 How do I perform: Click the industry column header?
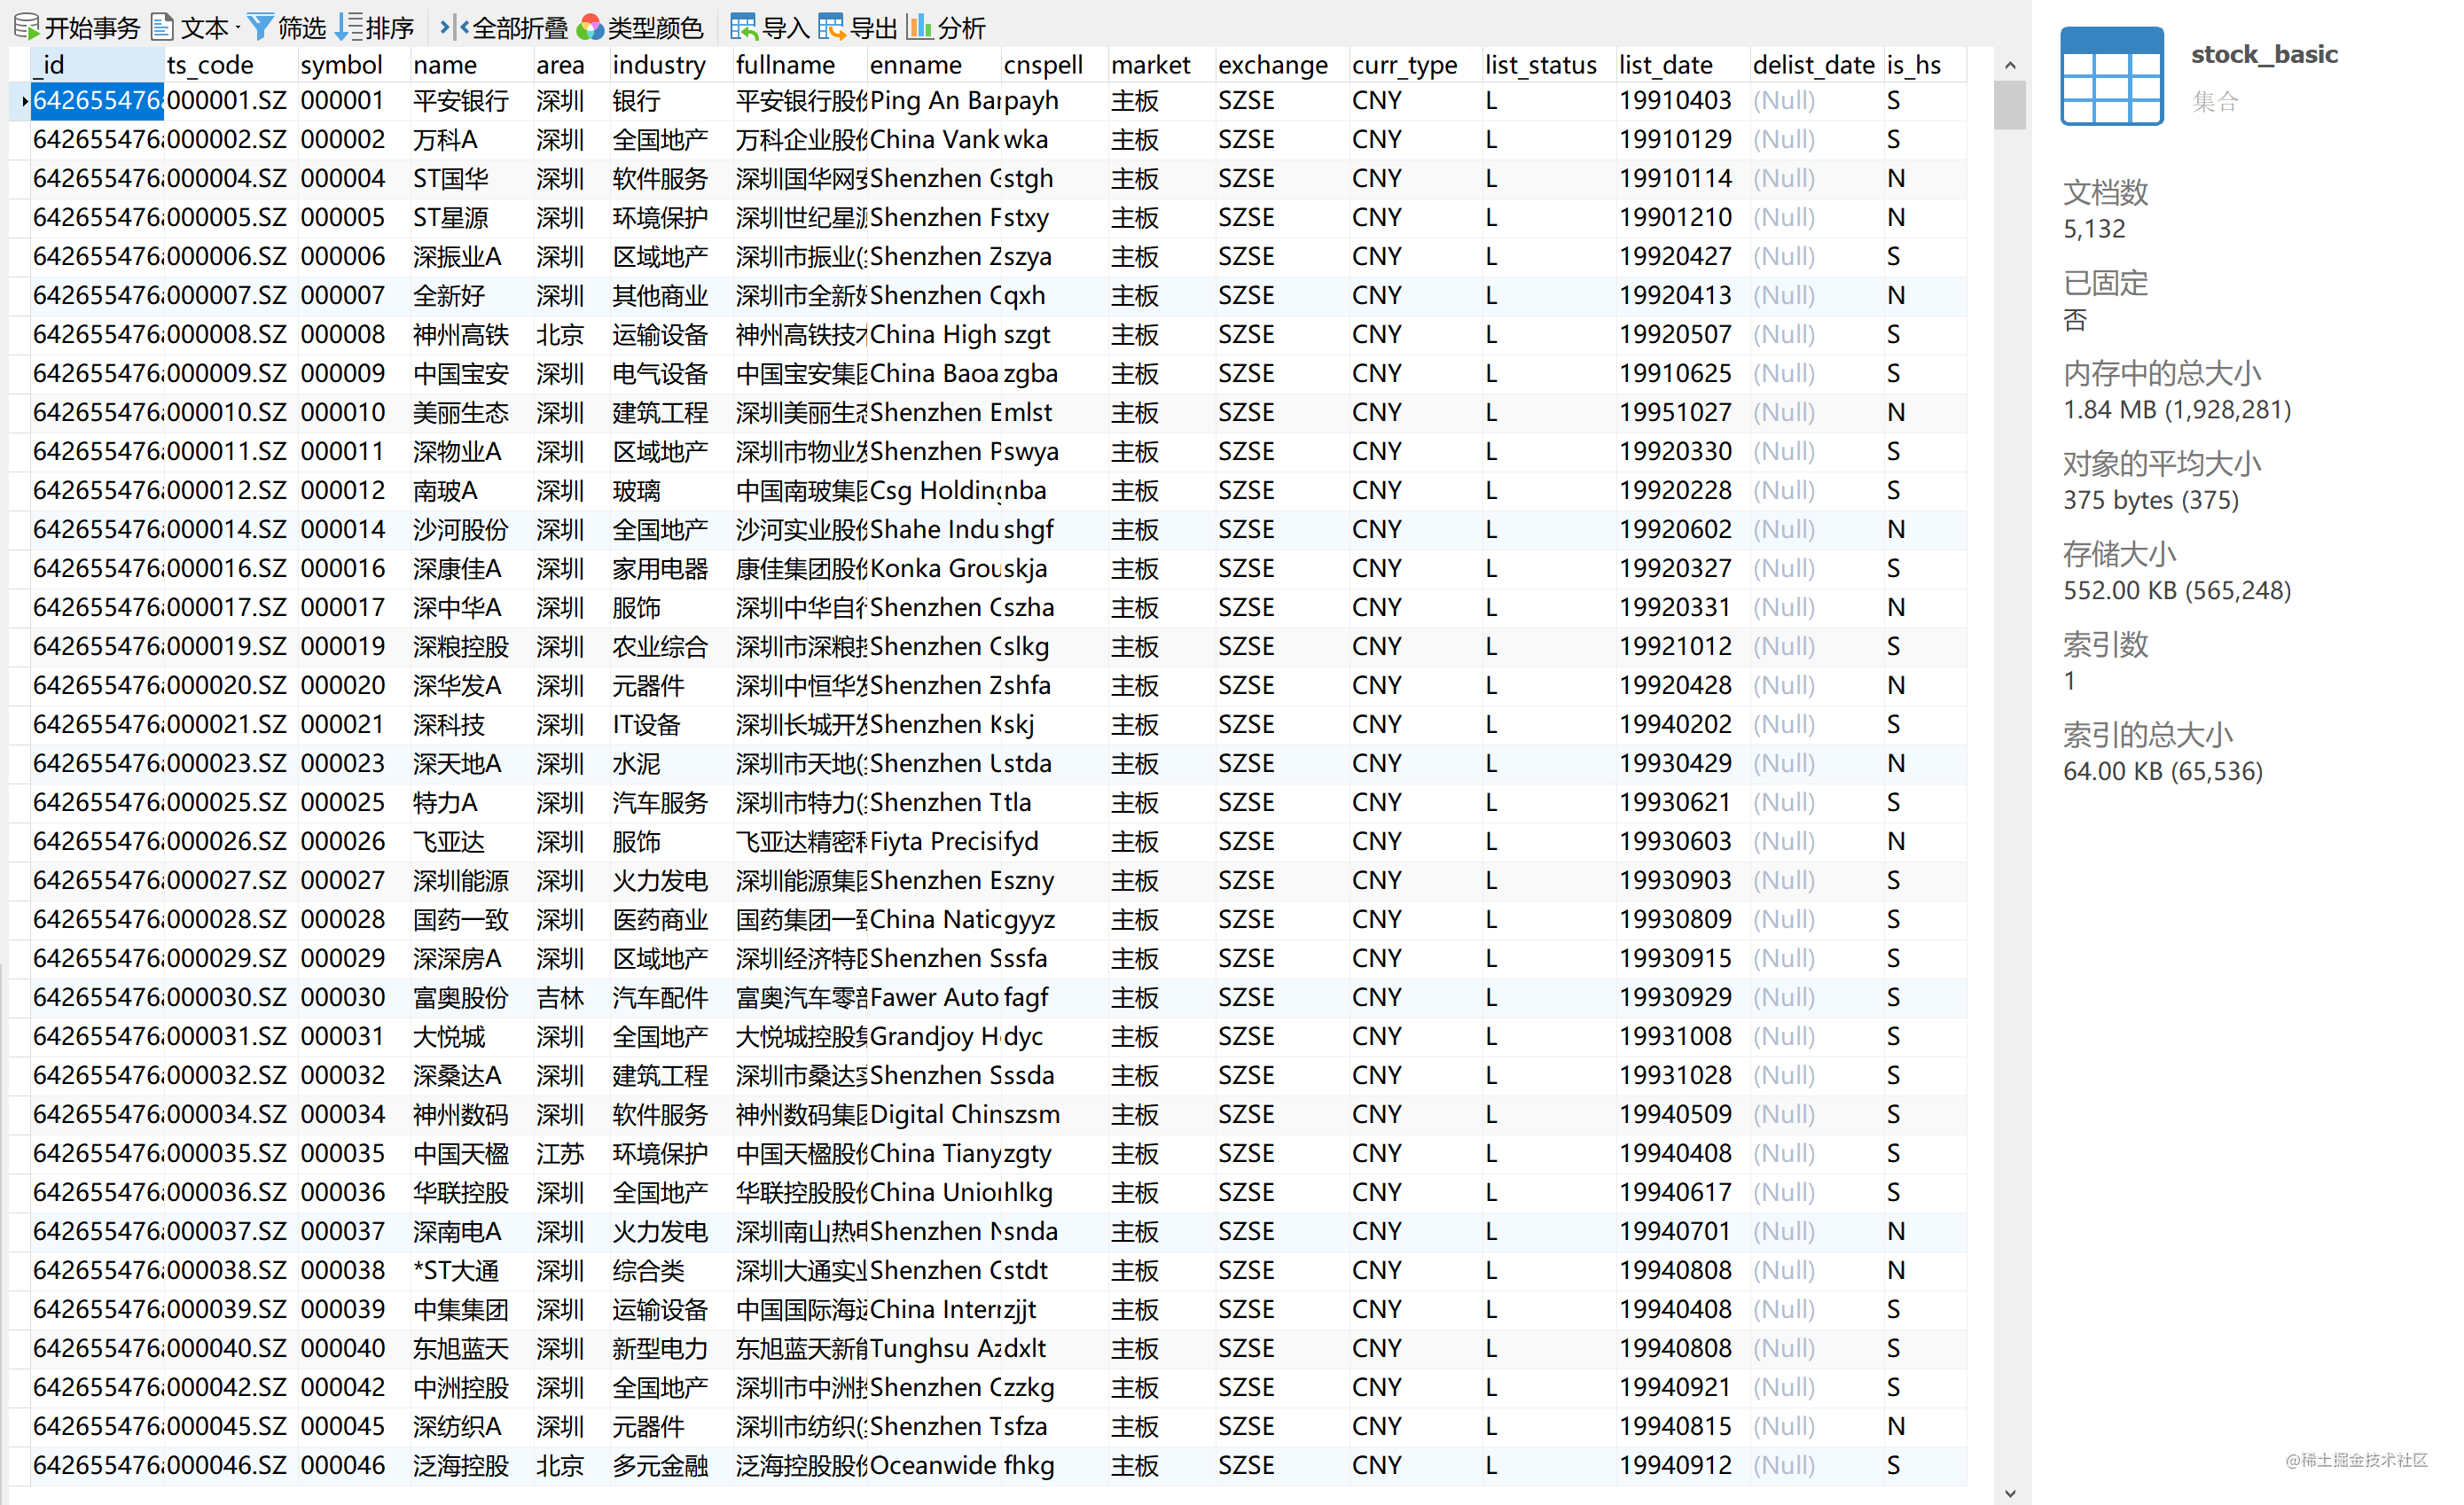tap(658, 65)
